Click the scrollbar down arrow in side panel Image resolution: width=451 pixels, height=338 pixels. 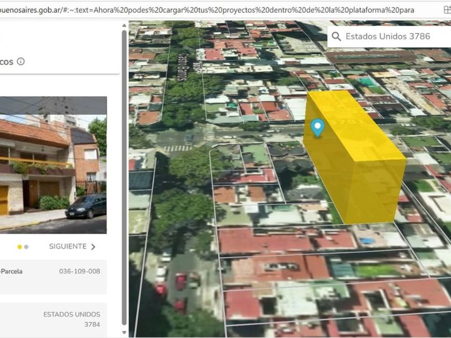tap(125, 333)
